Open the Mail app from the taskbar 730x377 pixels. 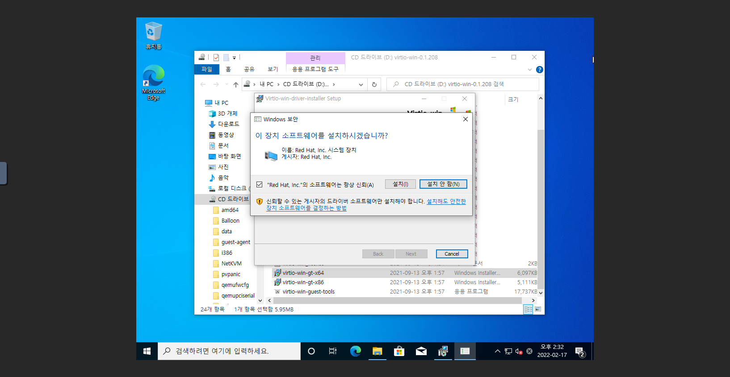click(x=421, y=351)
